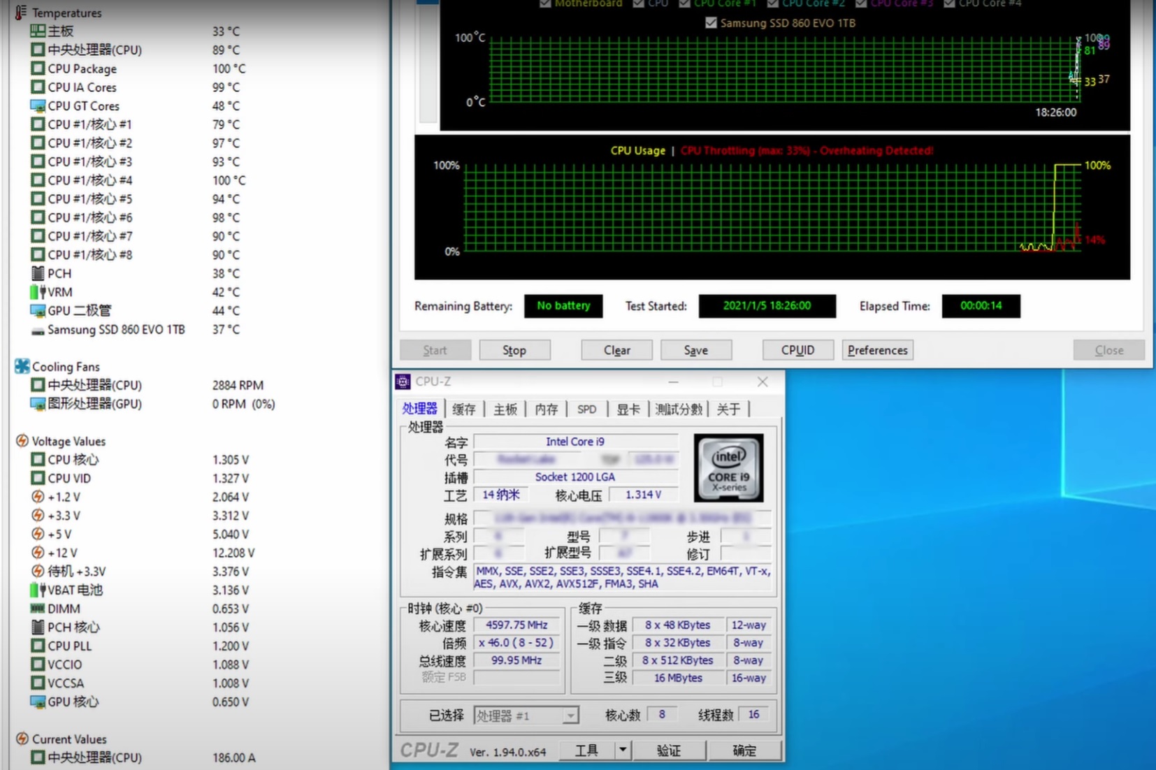This screenshot has height=770, width=1156.
Task: Toggle the CPU Core #3 graph checkbox
Action: click(861, 3)
